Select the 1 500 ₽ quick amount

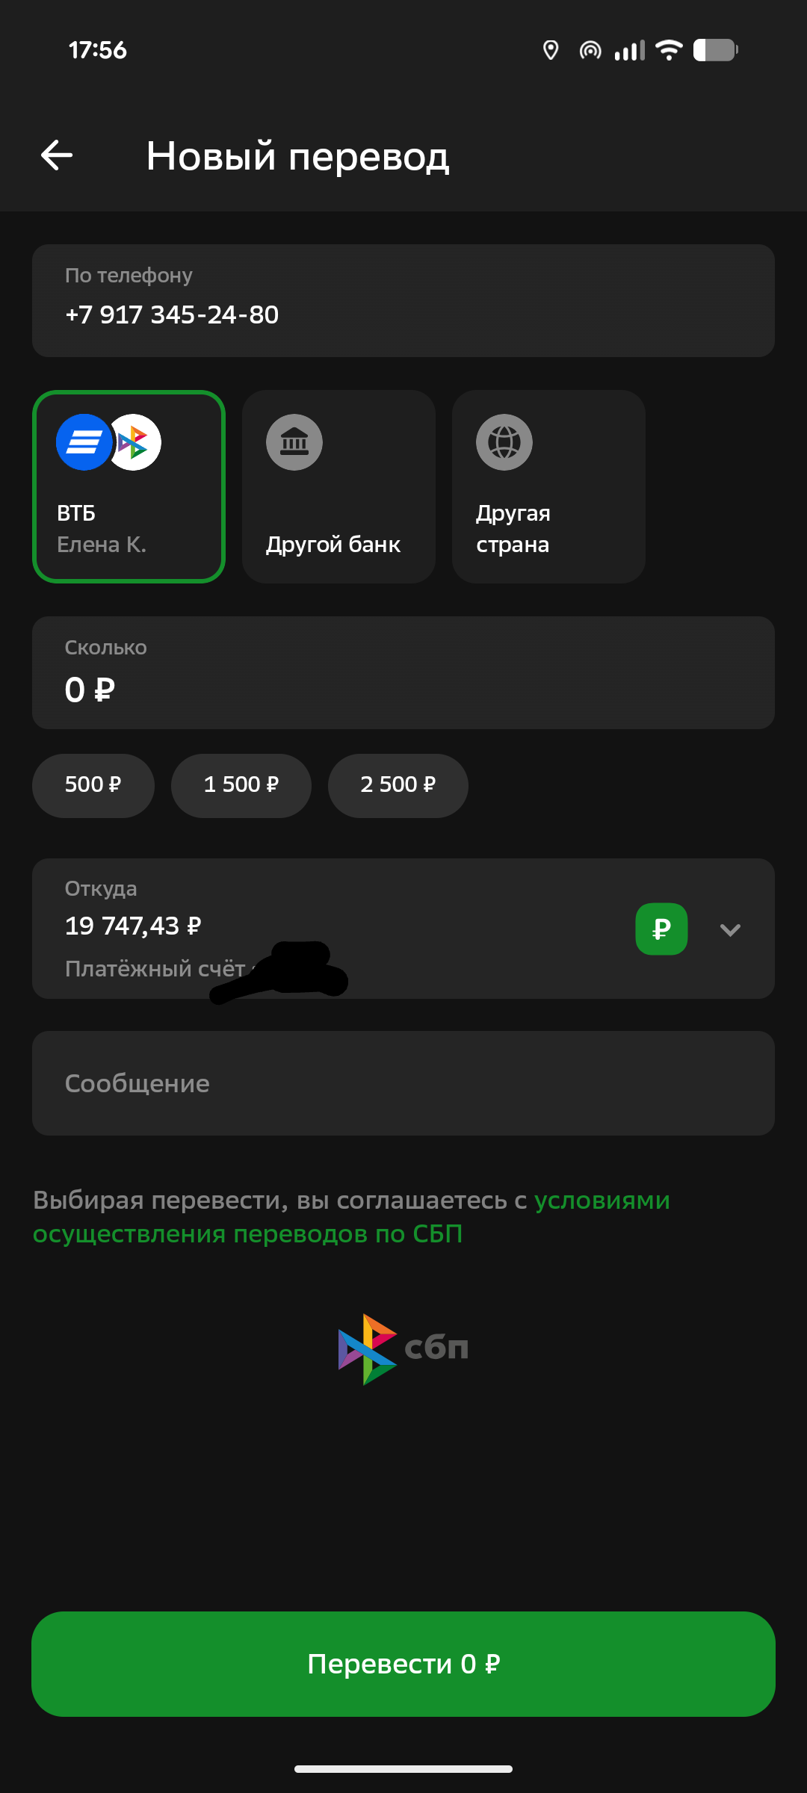pyautogui.click(x=241, y=785)
